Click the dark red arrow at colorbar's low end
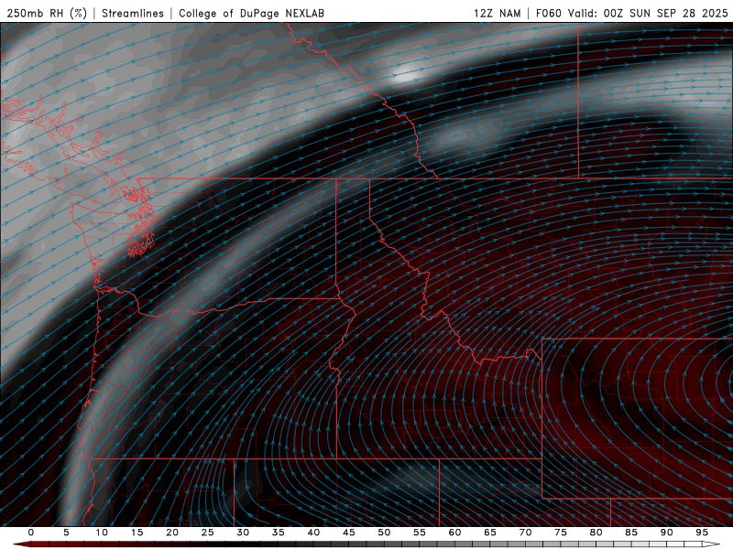The width and height of the screenshot is (733, 549). click(21, 544)
